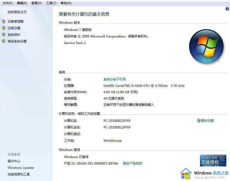Open 性能信息和工具 link
Screen dimensions: 230x181
[x=19, y=174]
